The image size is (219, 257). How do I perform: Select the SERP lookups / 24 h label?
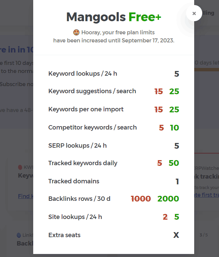point(77,146)
